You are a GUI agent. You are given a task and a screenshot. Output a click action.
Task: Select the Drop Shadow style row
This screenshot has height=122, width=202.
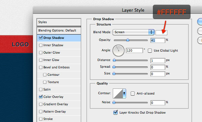coord(59,38)
